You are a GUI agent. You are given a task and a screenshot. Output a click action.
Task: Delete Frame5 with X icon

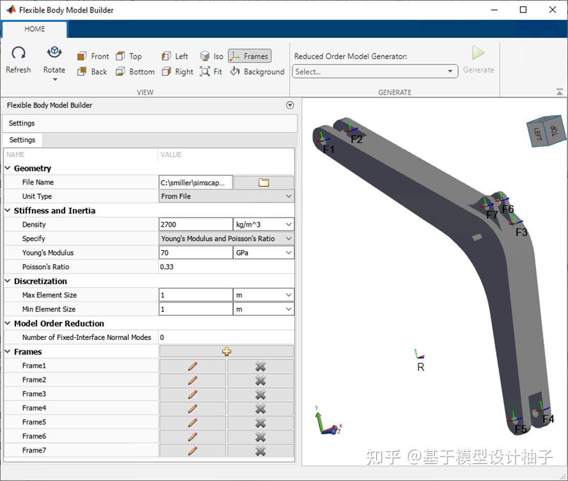point(260,422)
